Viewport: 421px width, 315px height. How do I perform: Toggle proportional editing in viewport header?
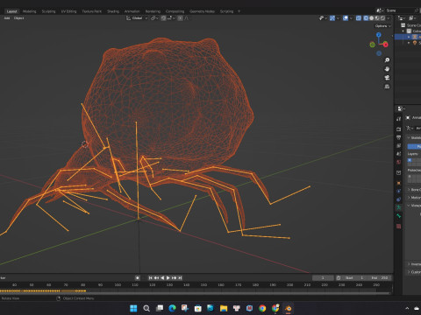[181, 18]
